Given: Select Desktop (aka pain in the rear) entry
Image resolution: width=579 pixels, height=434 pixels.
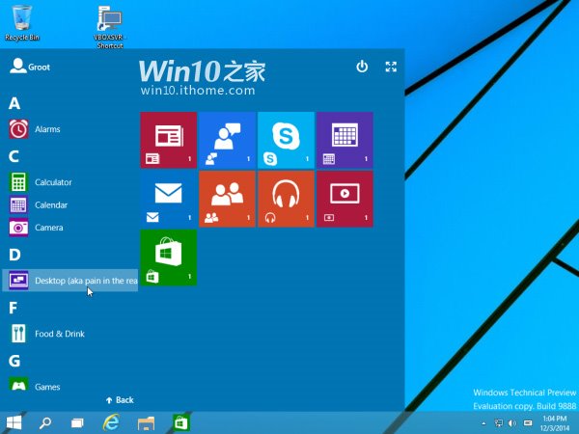Looking at the screenshot, I should [70, 281].
